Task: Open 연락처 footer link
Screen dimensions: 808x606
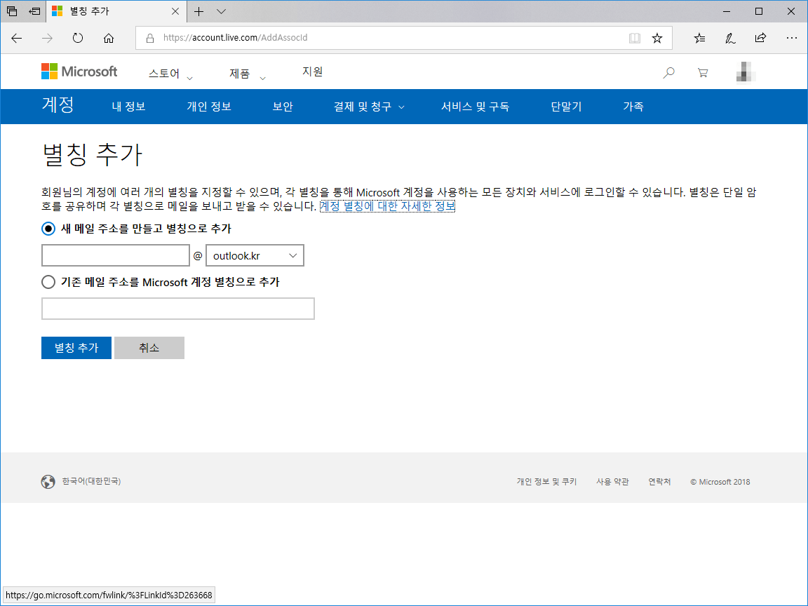Action: [659, 482]
